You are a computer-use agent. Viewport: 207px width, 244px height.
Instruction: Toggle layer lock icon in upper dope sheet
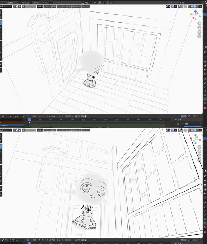85,116
